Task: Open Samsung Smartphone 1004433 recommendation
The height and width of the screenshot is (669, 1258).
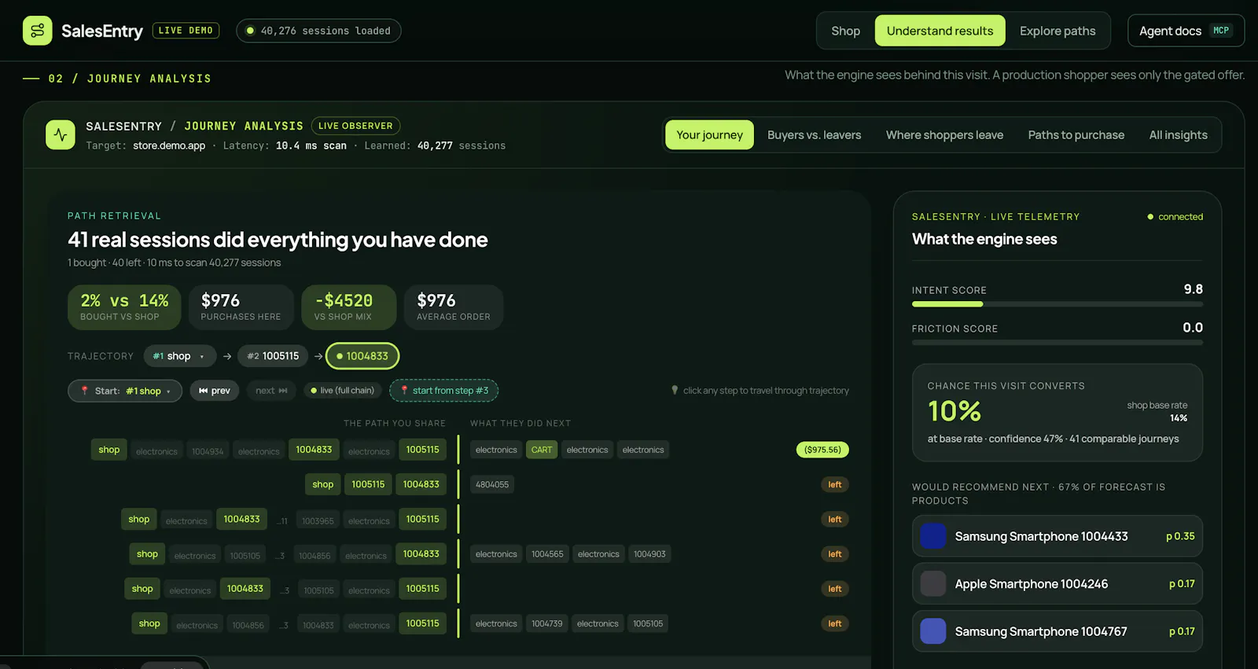Action: pyautogui.click(x=1057, y=536)
